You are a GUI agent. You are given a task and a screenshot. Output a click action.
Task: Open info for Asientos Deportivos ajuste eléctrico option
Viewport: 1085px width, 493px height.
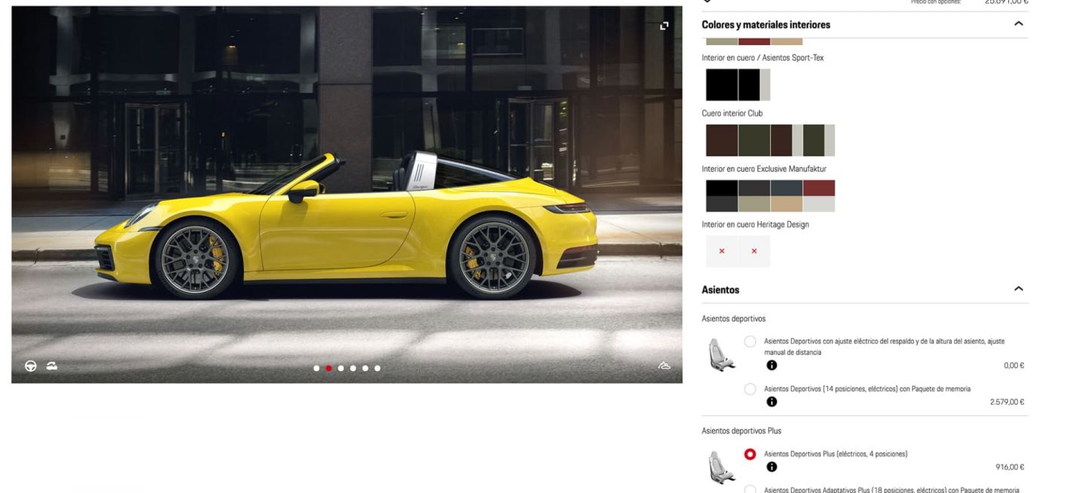(772, 365)
